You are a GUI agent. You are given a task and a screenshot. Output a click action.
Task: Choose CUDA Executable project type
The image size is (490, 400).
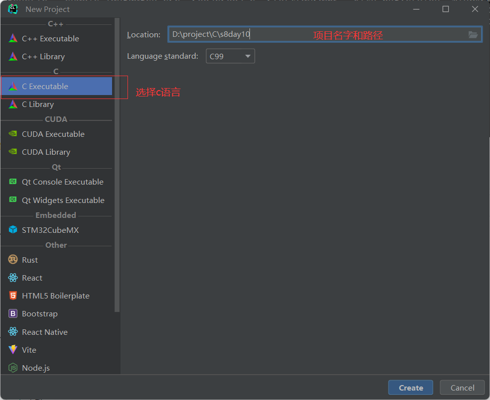tap(56, 134)
